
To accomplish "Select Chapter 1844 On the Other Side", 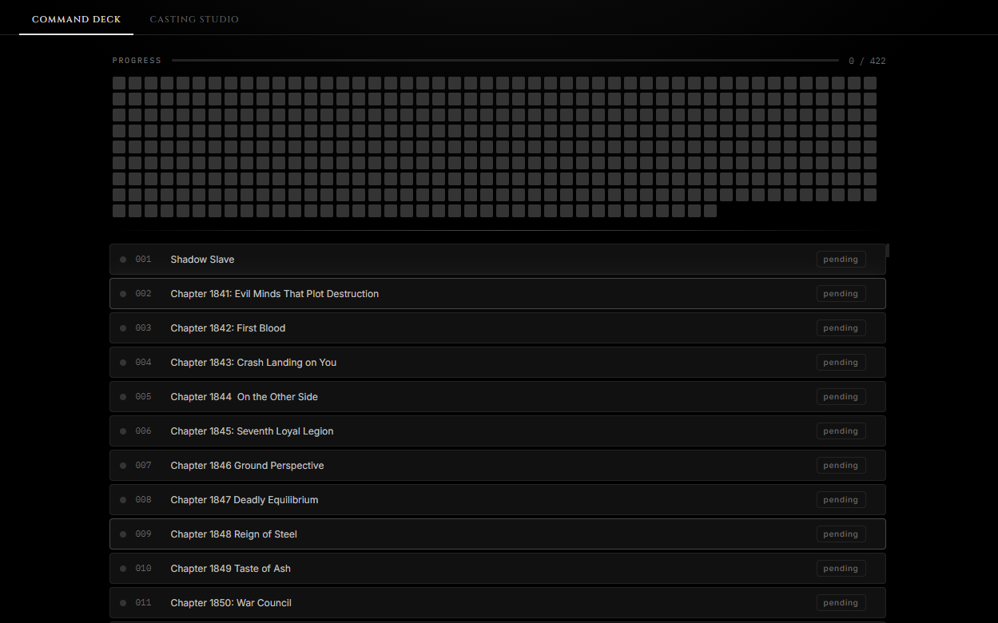I will click(498, 397).
